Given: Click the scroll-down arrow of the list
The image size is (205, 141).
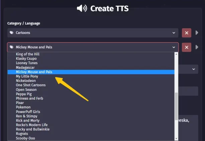Looking at the screenshot, I should coord(176,139).
